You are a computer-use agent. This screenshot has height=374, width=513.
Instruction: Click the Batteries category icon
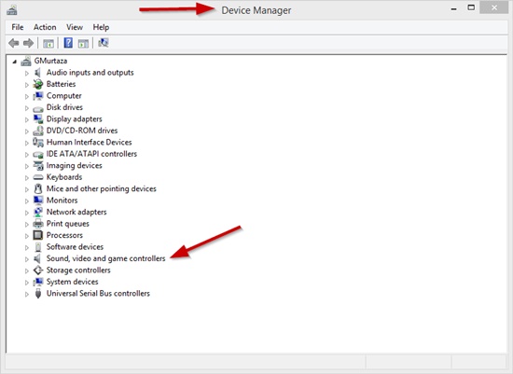coord(38,84)
